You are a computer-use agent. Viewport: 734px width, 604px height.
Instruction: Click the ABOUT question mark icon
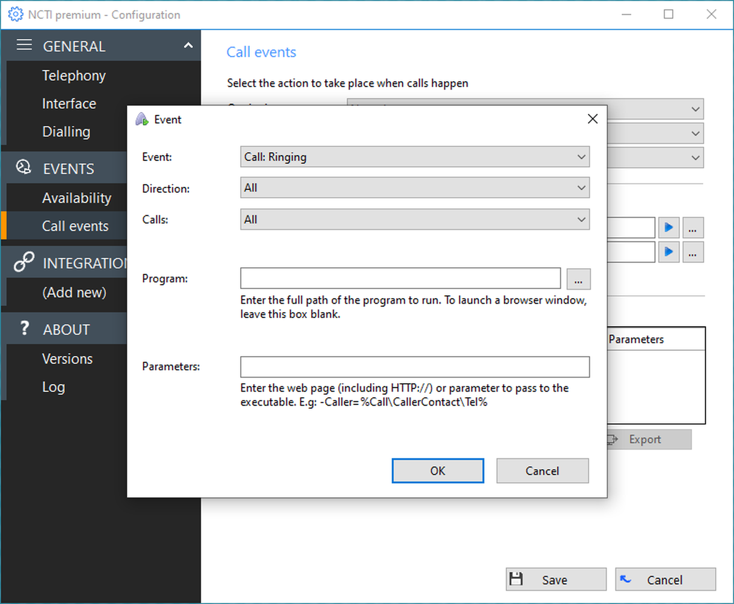(x=24, y=328)
